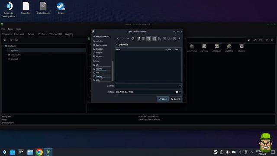Viewport: 277px width, 156px height.
Task: Open the Tools menu
Action: pyautogui.click(x=10, y=29)
